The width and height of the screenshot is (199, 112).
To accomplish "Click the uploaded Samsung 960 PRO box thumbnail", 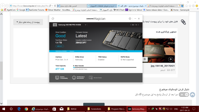I will point(159,51).
